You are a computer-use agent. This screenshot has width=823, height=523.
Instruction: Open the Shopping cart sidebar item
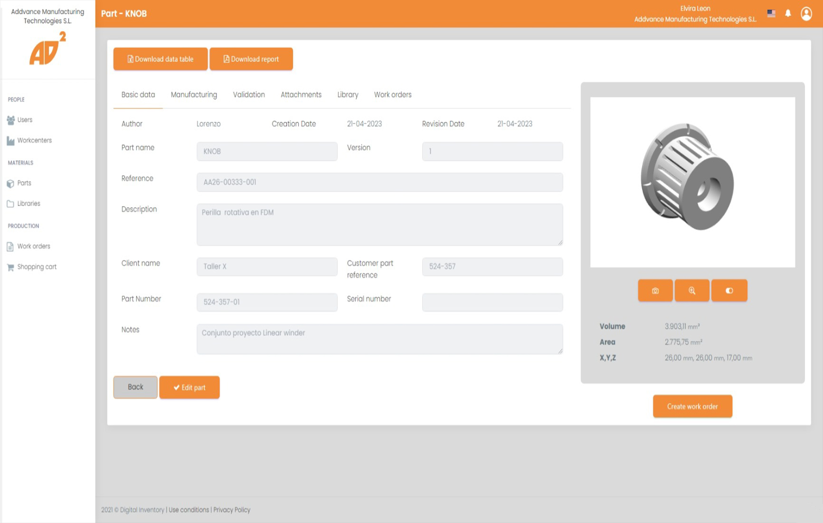36,267
